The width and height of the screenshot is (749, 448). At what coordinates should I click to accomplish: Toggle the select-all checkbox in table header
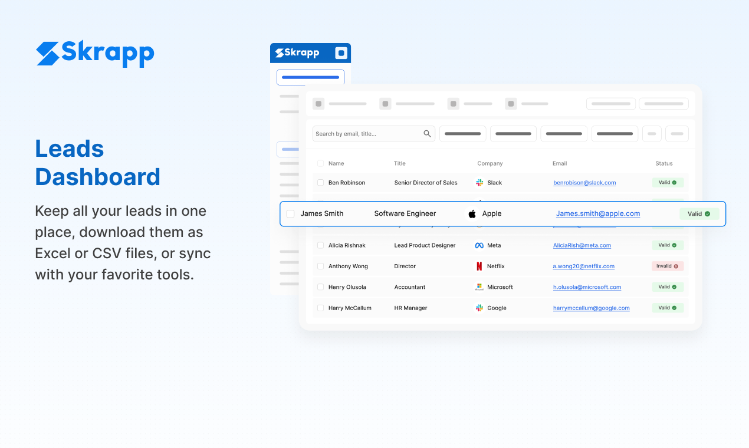pos(320,163)
